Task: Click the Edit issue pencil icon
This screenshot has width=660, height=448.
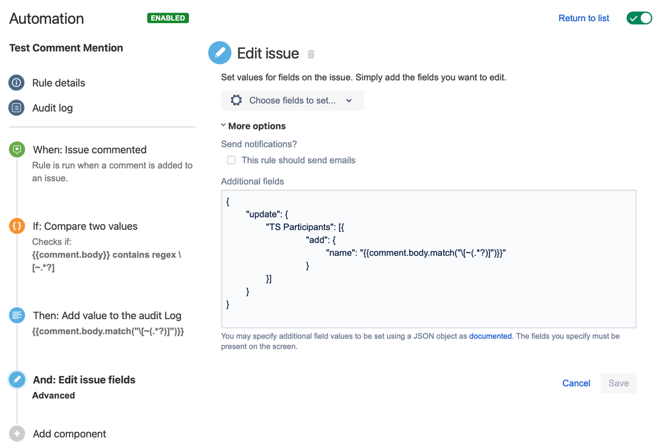Action: (x=219, y=53)
